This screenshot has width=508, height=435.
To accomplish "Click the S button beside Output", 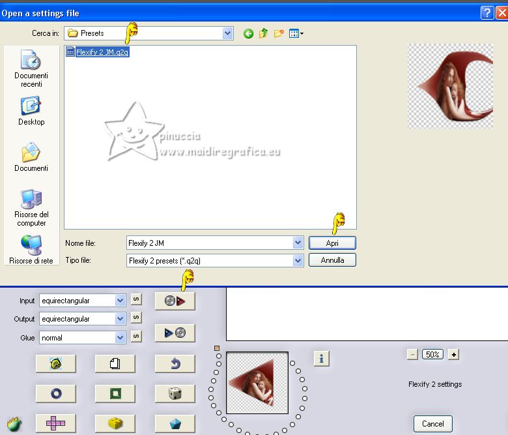I will click(x=136, y=318).
